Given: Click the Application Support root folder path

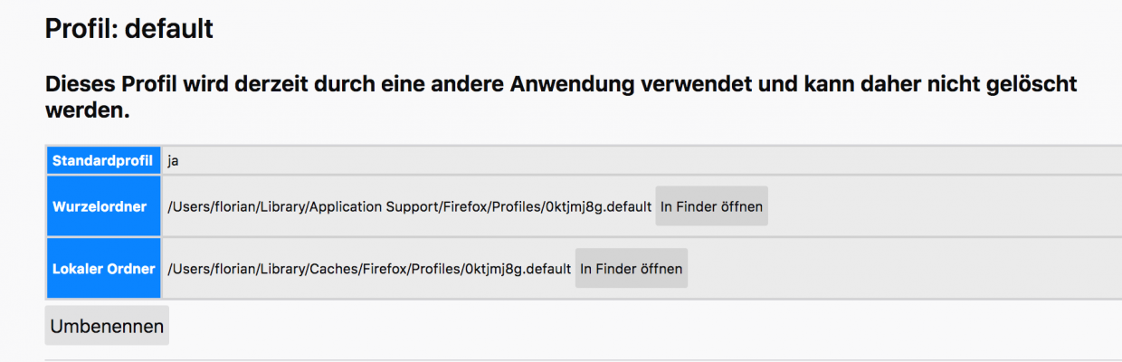Looking at the screenshot, I should coord(409,206).
